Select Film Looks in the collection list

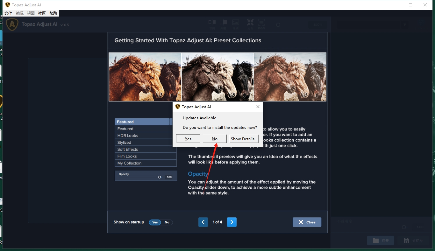[146, 156]
